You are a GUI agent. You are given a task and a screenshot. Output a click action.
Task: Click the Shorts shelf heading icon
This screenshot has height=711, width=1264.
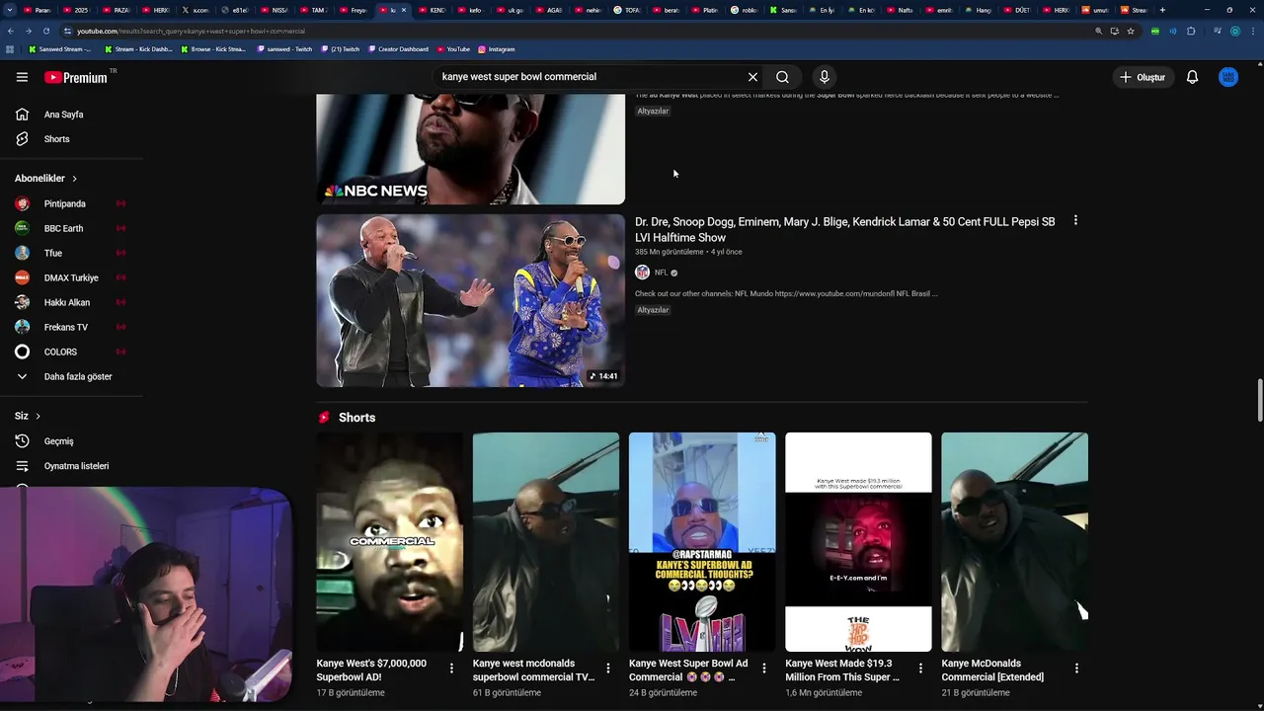pos(324,418)
